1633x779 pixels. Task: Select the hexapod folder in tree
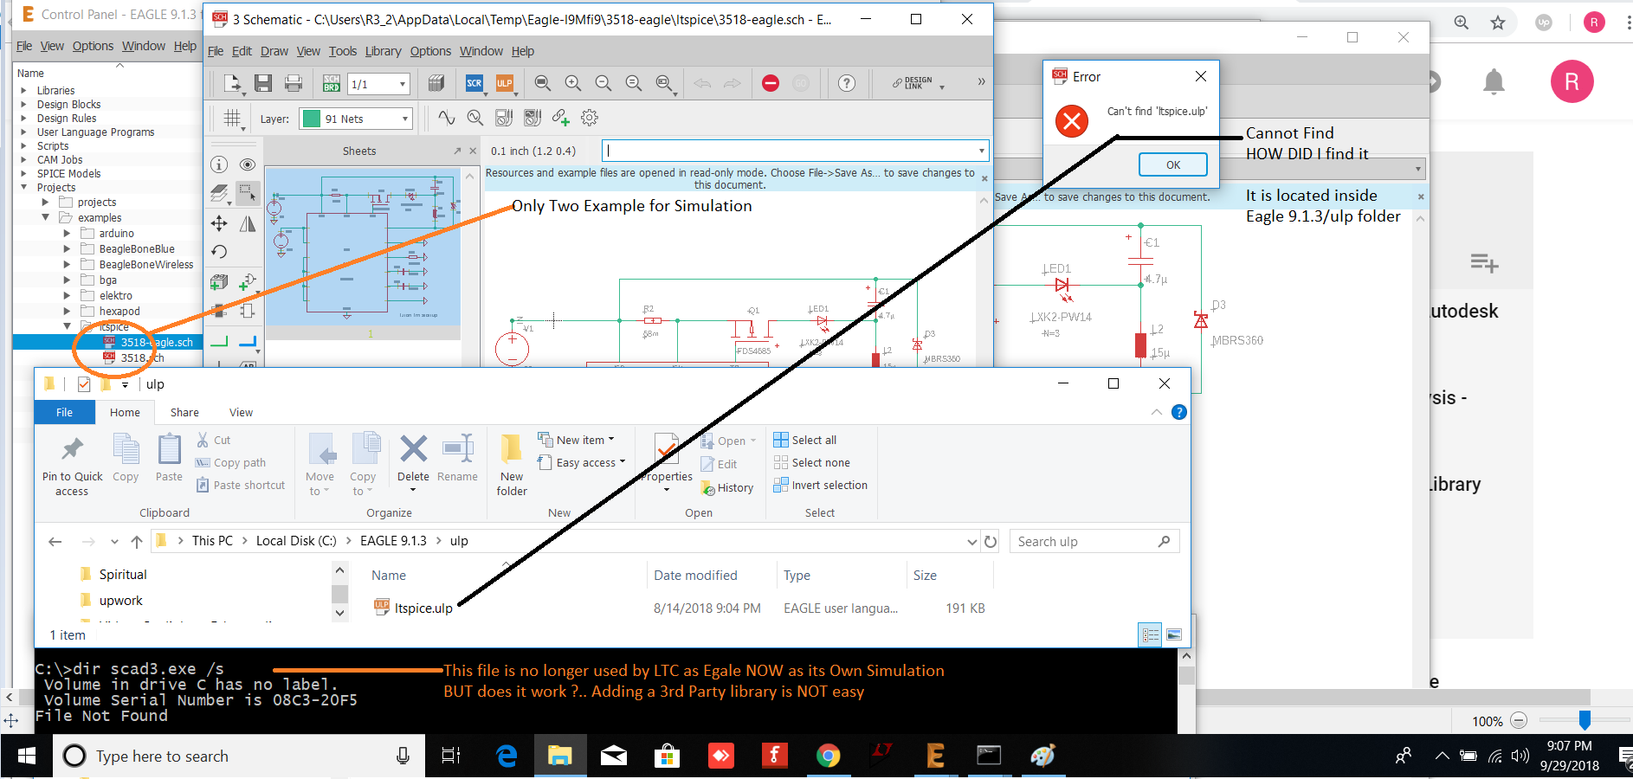(x=119, y=311)
